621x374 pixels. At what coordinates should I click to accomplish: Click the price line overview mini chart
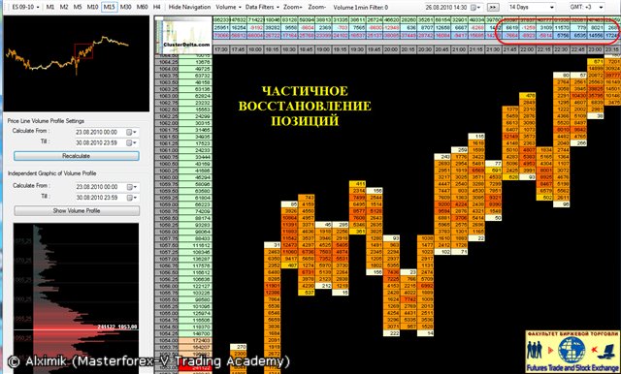(x=76, y=63)
